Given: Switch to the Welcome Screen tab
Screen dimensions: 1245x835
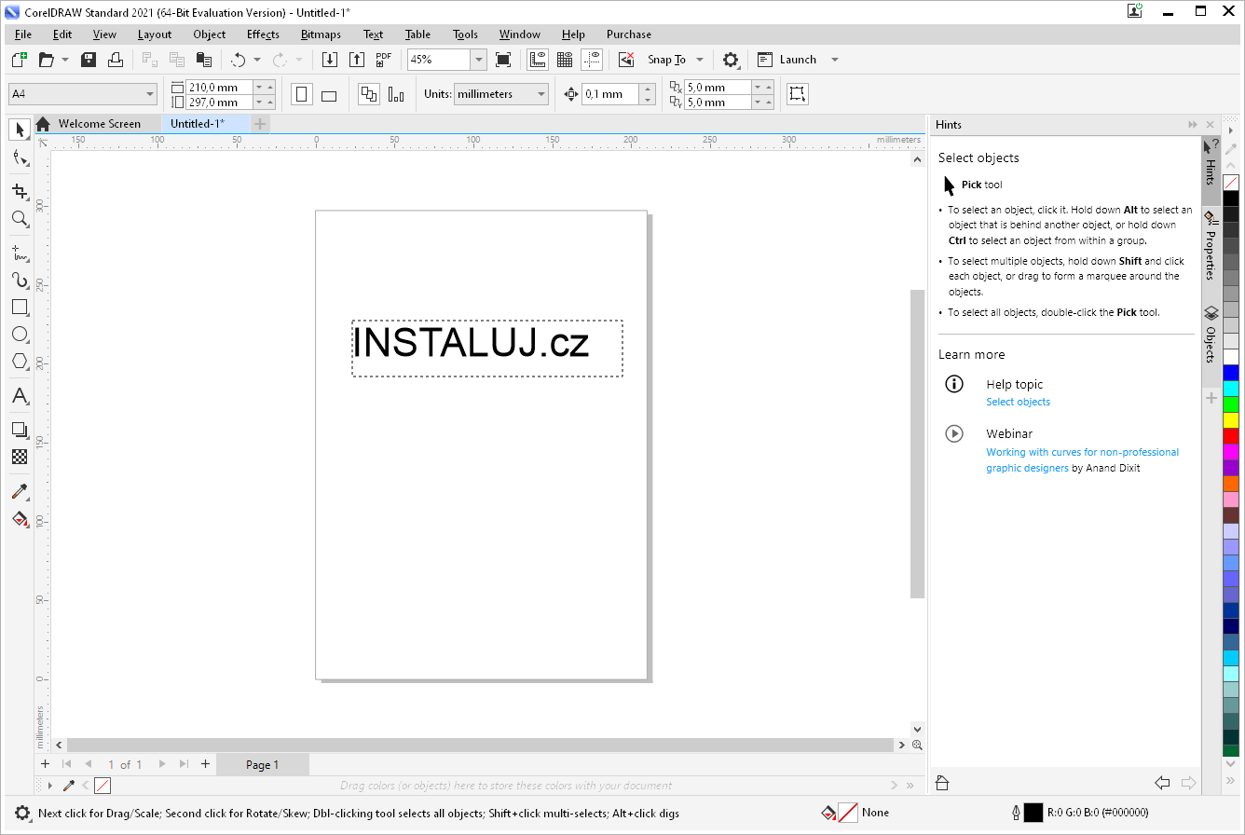Looking at the screenshot, I should click(x=99, y=124).
